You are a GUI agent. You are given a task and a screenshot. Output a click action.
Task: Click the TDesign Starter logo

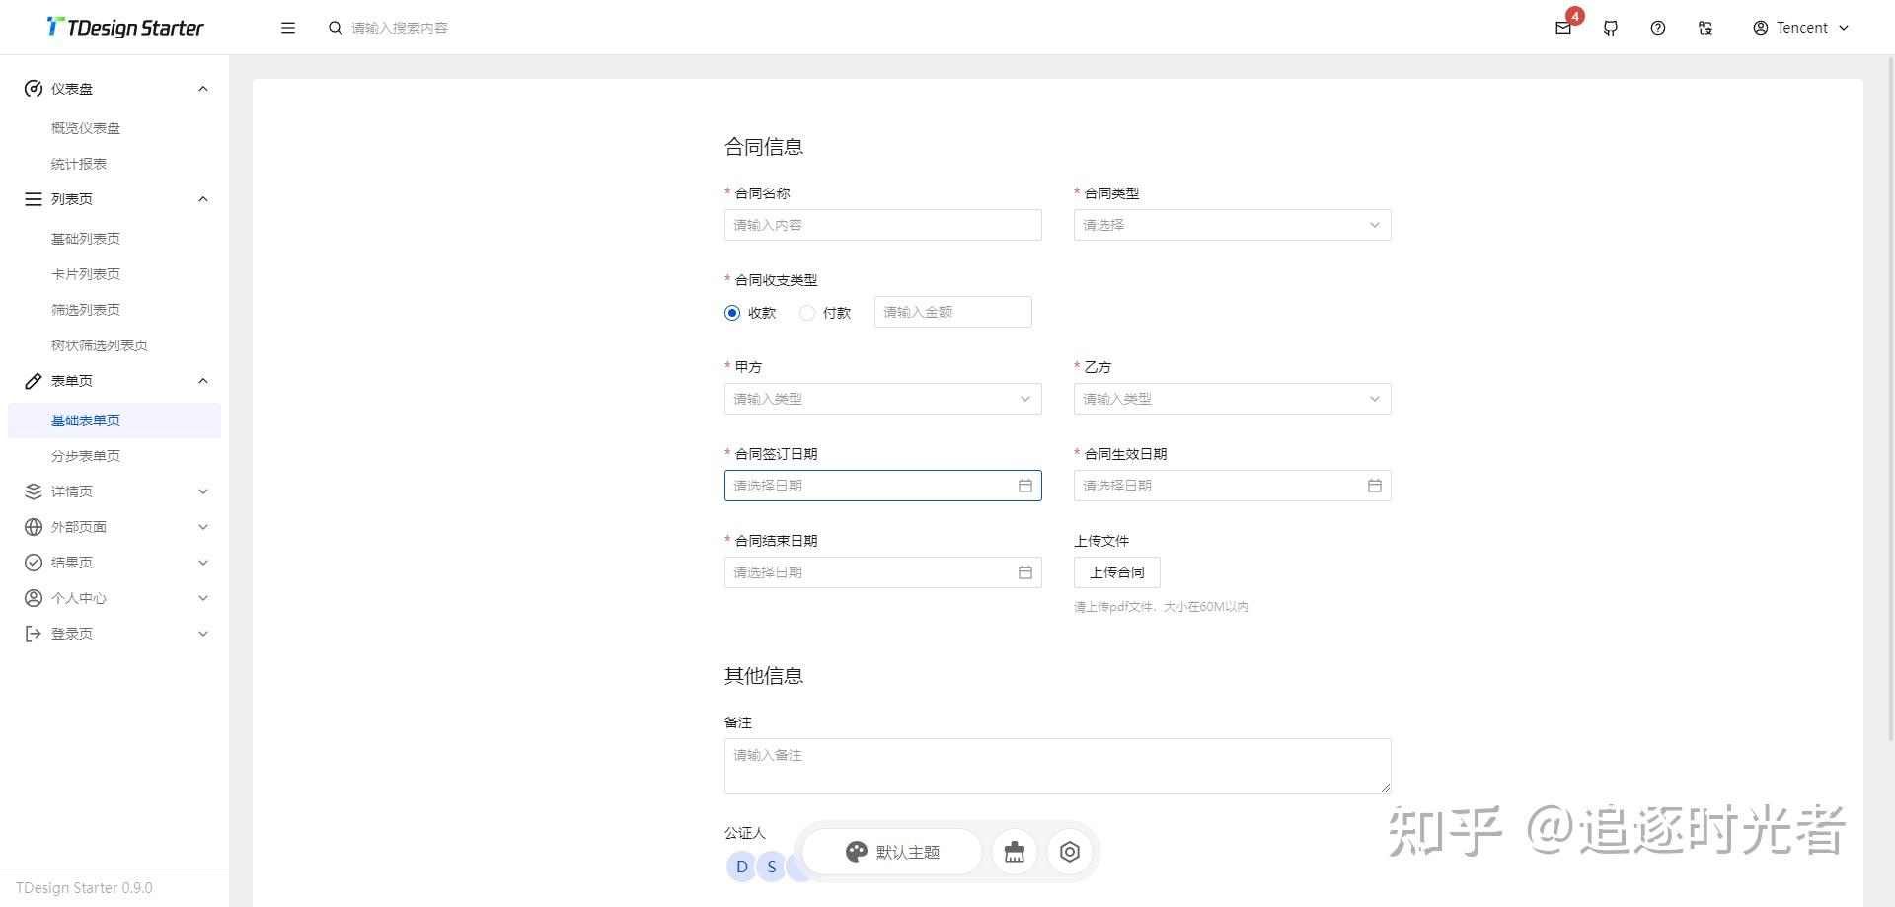coord(125,28)
